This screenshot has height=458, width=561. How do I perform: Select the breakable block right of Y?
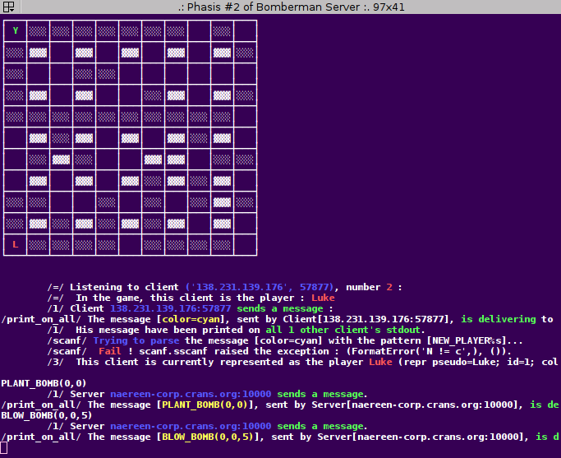(x=38, y=31)
